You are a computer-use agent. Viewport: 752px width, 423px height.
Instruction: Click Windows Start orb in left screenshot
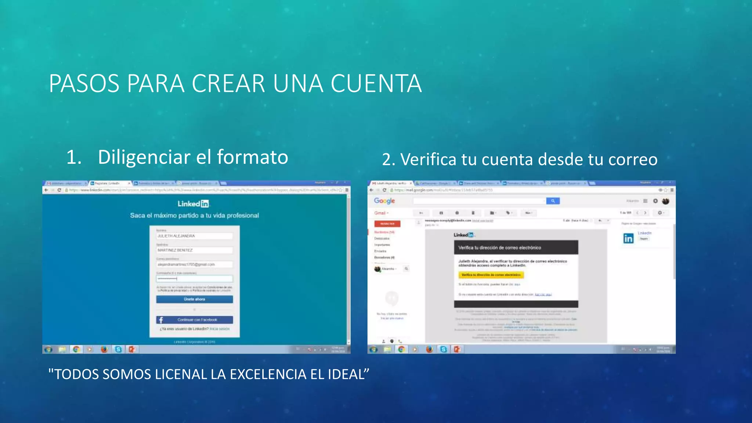(48, 349)
